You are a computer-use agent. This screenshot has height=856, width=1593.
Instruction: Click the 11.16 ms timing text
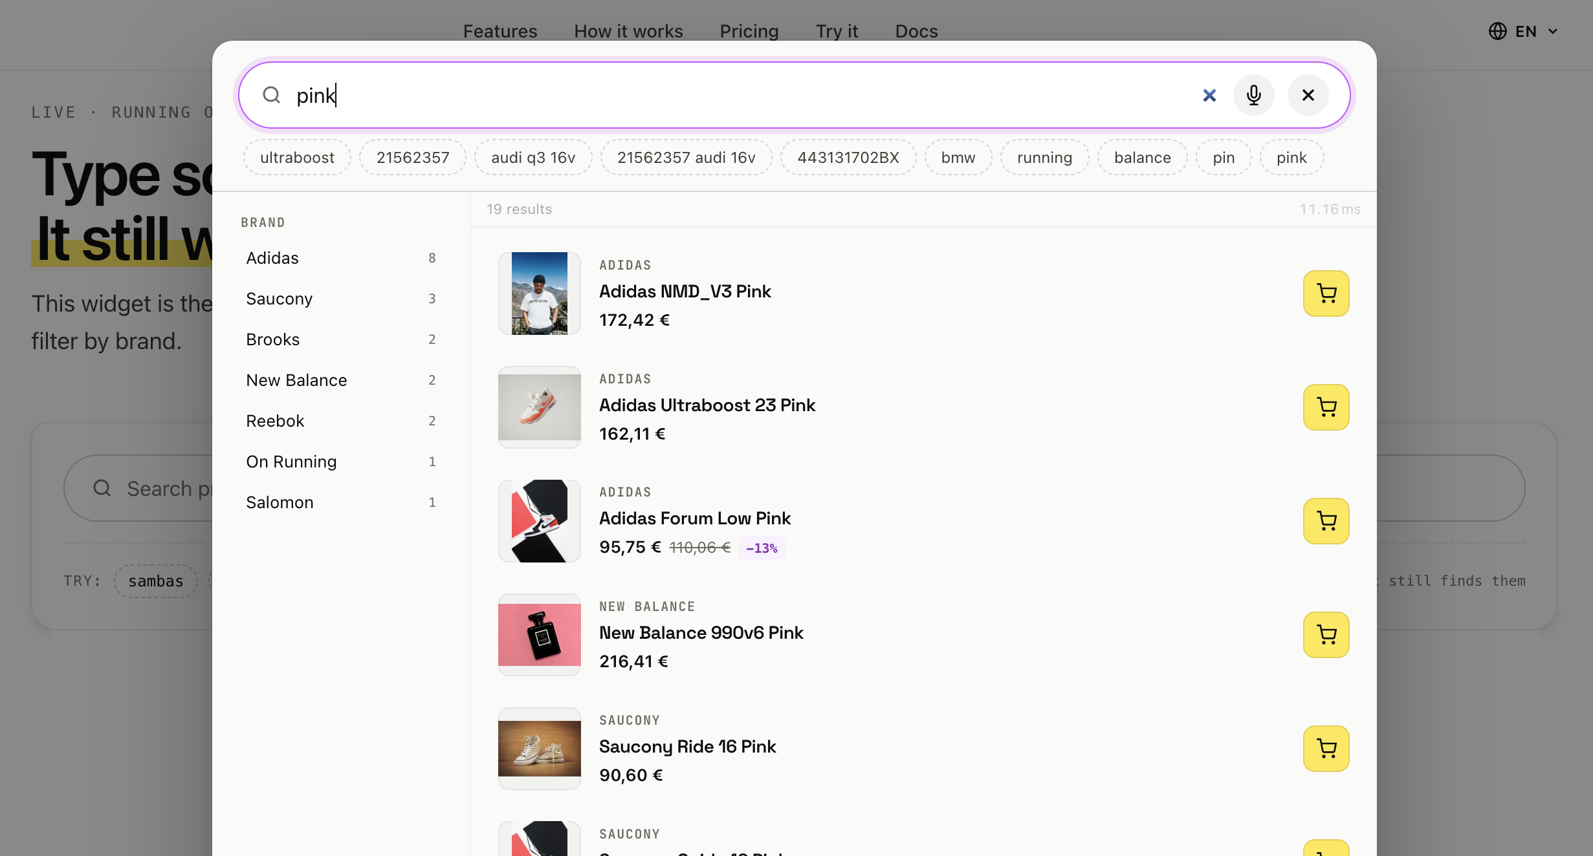point(1330,209)
